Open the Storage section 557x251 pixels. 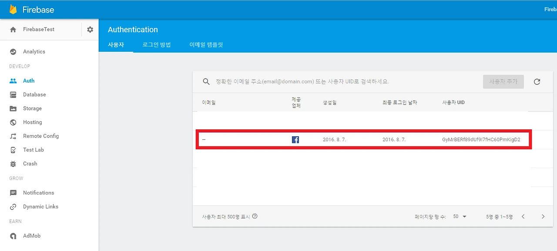click(x=32, y=108)
